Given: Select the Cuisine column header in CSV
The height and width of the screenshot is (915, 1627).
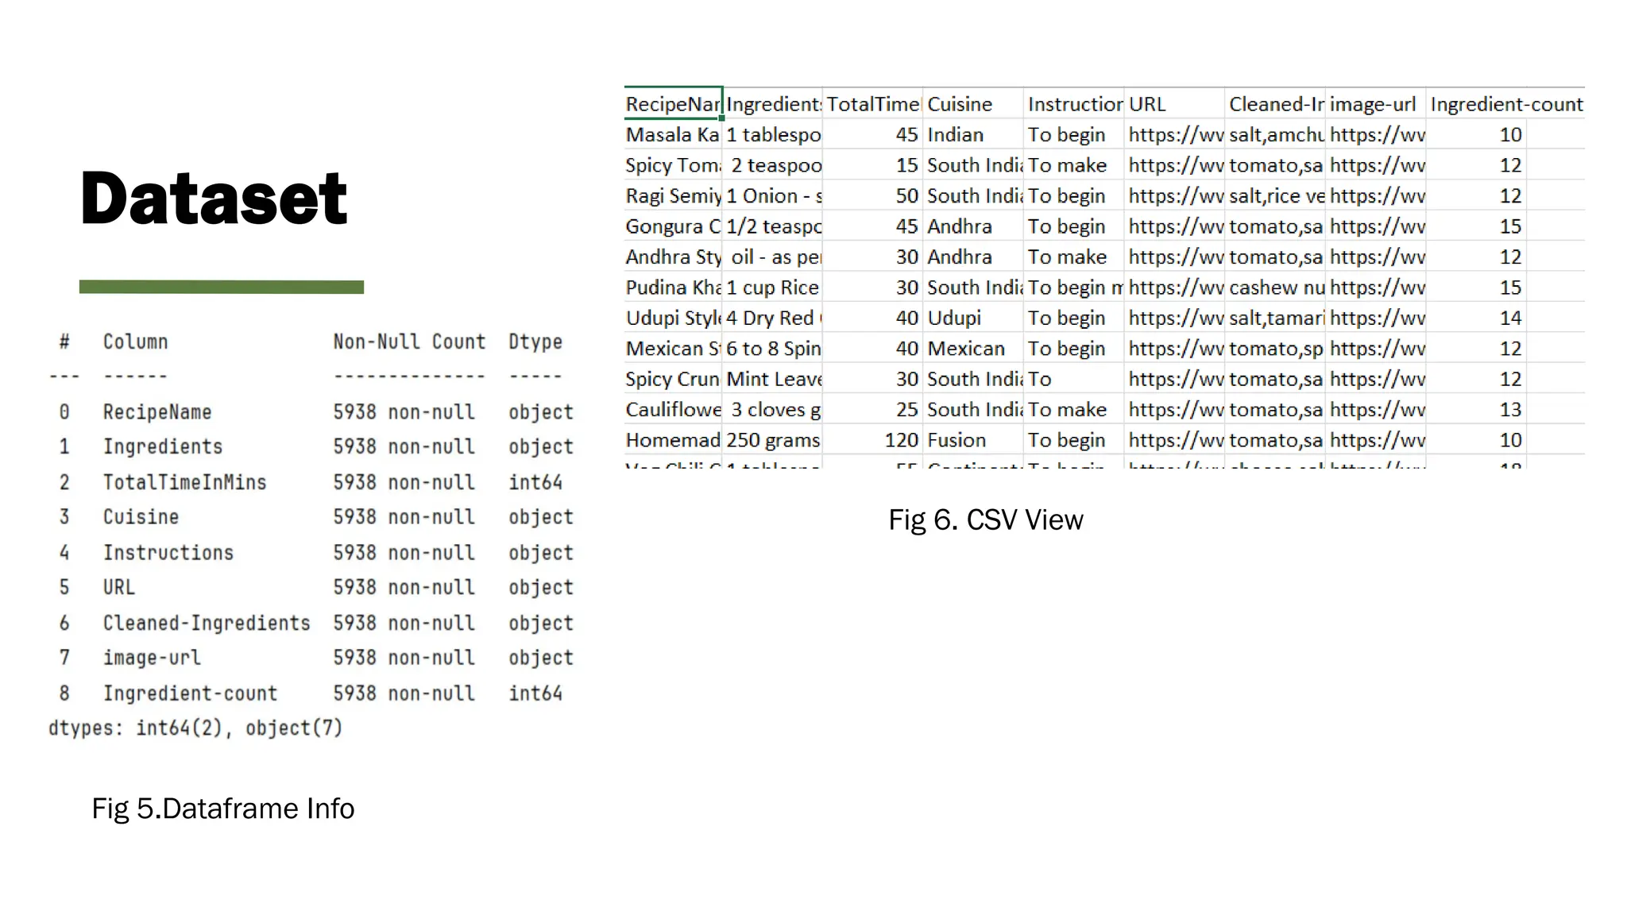Looking at the screenshot, I should (x=972, y=104).
